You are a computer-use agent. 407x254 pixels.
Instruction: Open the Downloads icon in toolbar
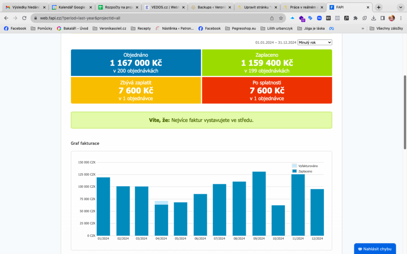coord(374,18)
